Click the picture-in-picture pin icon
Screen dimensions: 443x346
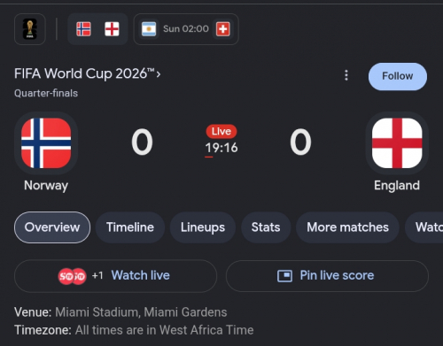tap(284, 276)
